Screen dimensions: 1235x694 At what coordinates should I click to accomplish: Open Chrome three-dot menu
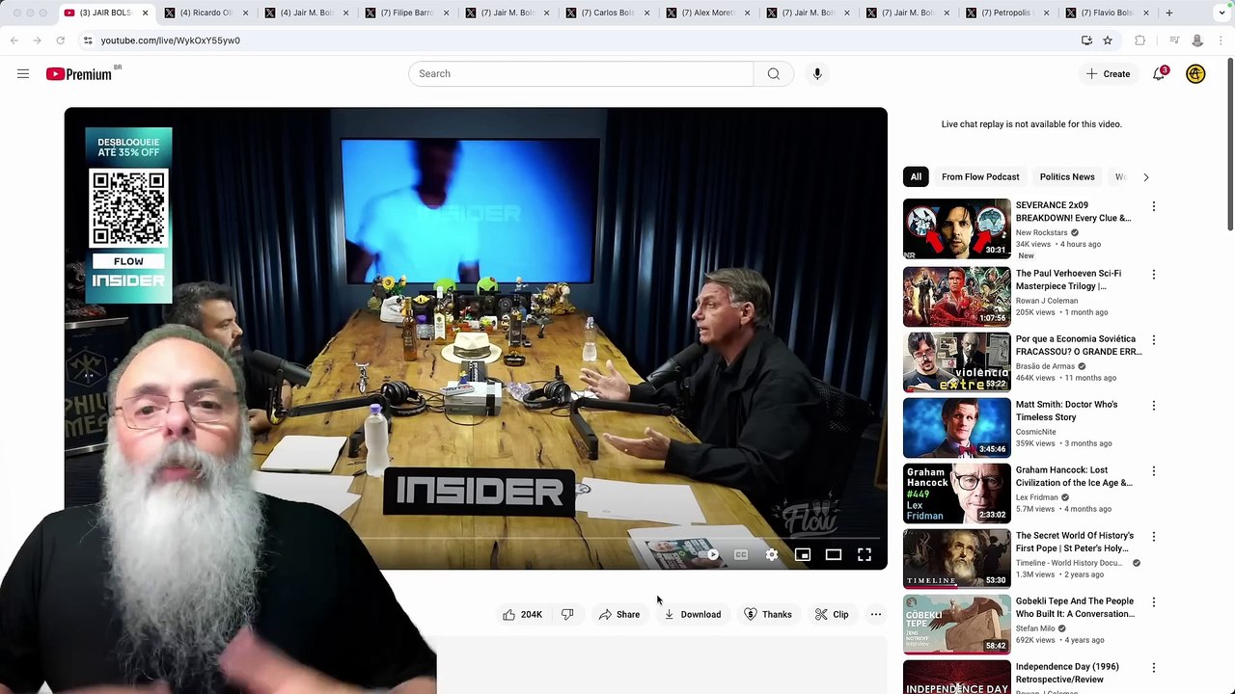[x=1221, y=40]
